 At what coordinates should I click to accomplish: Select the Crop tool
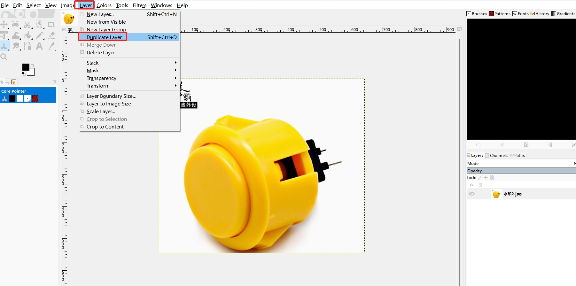[x=51, y=25]
